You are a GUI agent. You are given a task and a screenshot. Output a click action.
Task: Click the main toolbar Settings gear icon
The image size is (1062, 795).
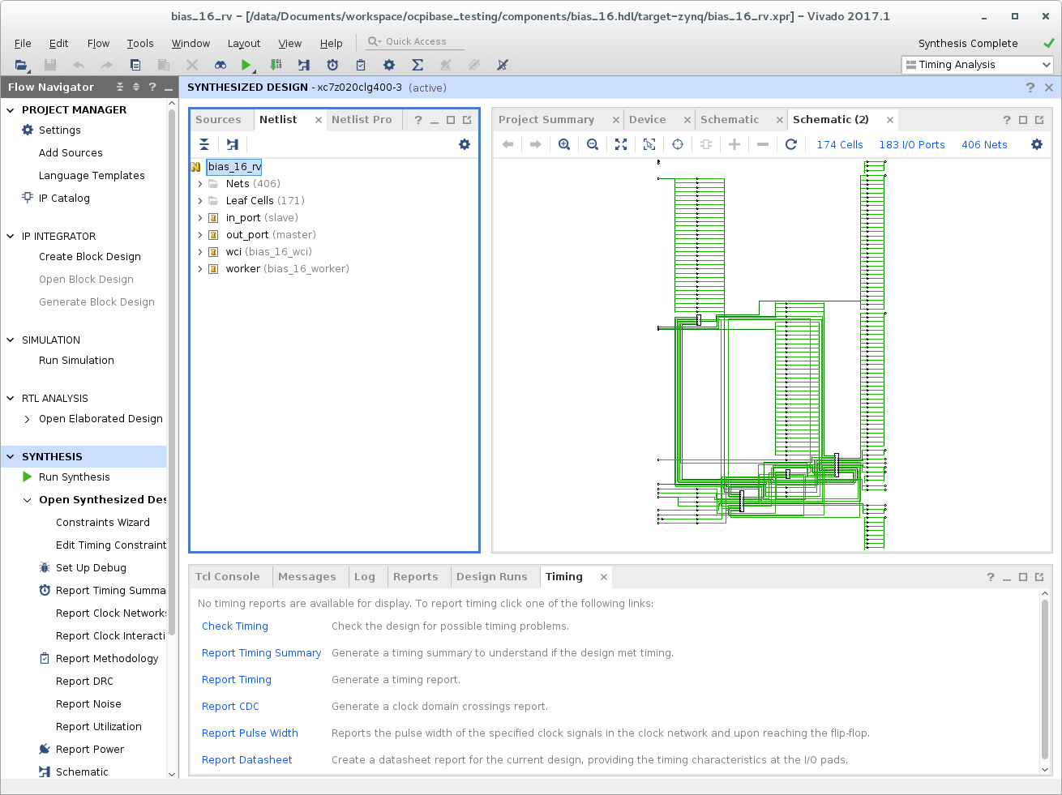[389, 65]
